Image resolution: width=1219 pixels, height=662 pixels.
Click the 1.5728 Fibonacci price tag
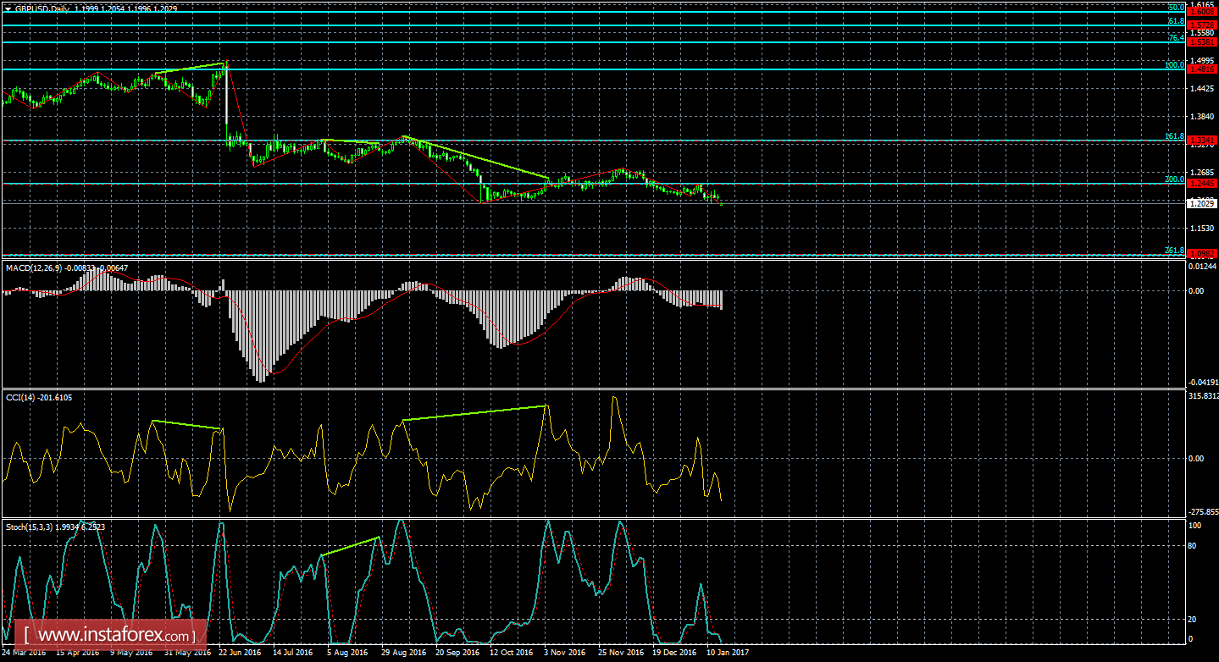[1202, 25]
